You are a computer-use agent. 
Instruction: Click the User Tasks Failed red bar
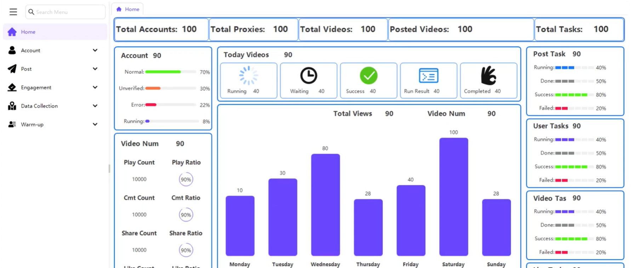click(561, 180)
